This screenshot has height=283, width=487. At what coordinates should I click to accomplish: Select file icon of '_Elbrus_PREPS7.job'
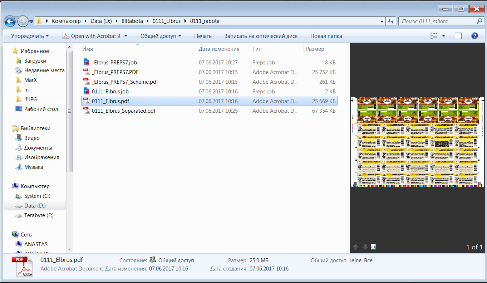coord(86,63)
